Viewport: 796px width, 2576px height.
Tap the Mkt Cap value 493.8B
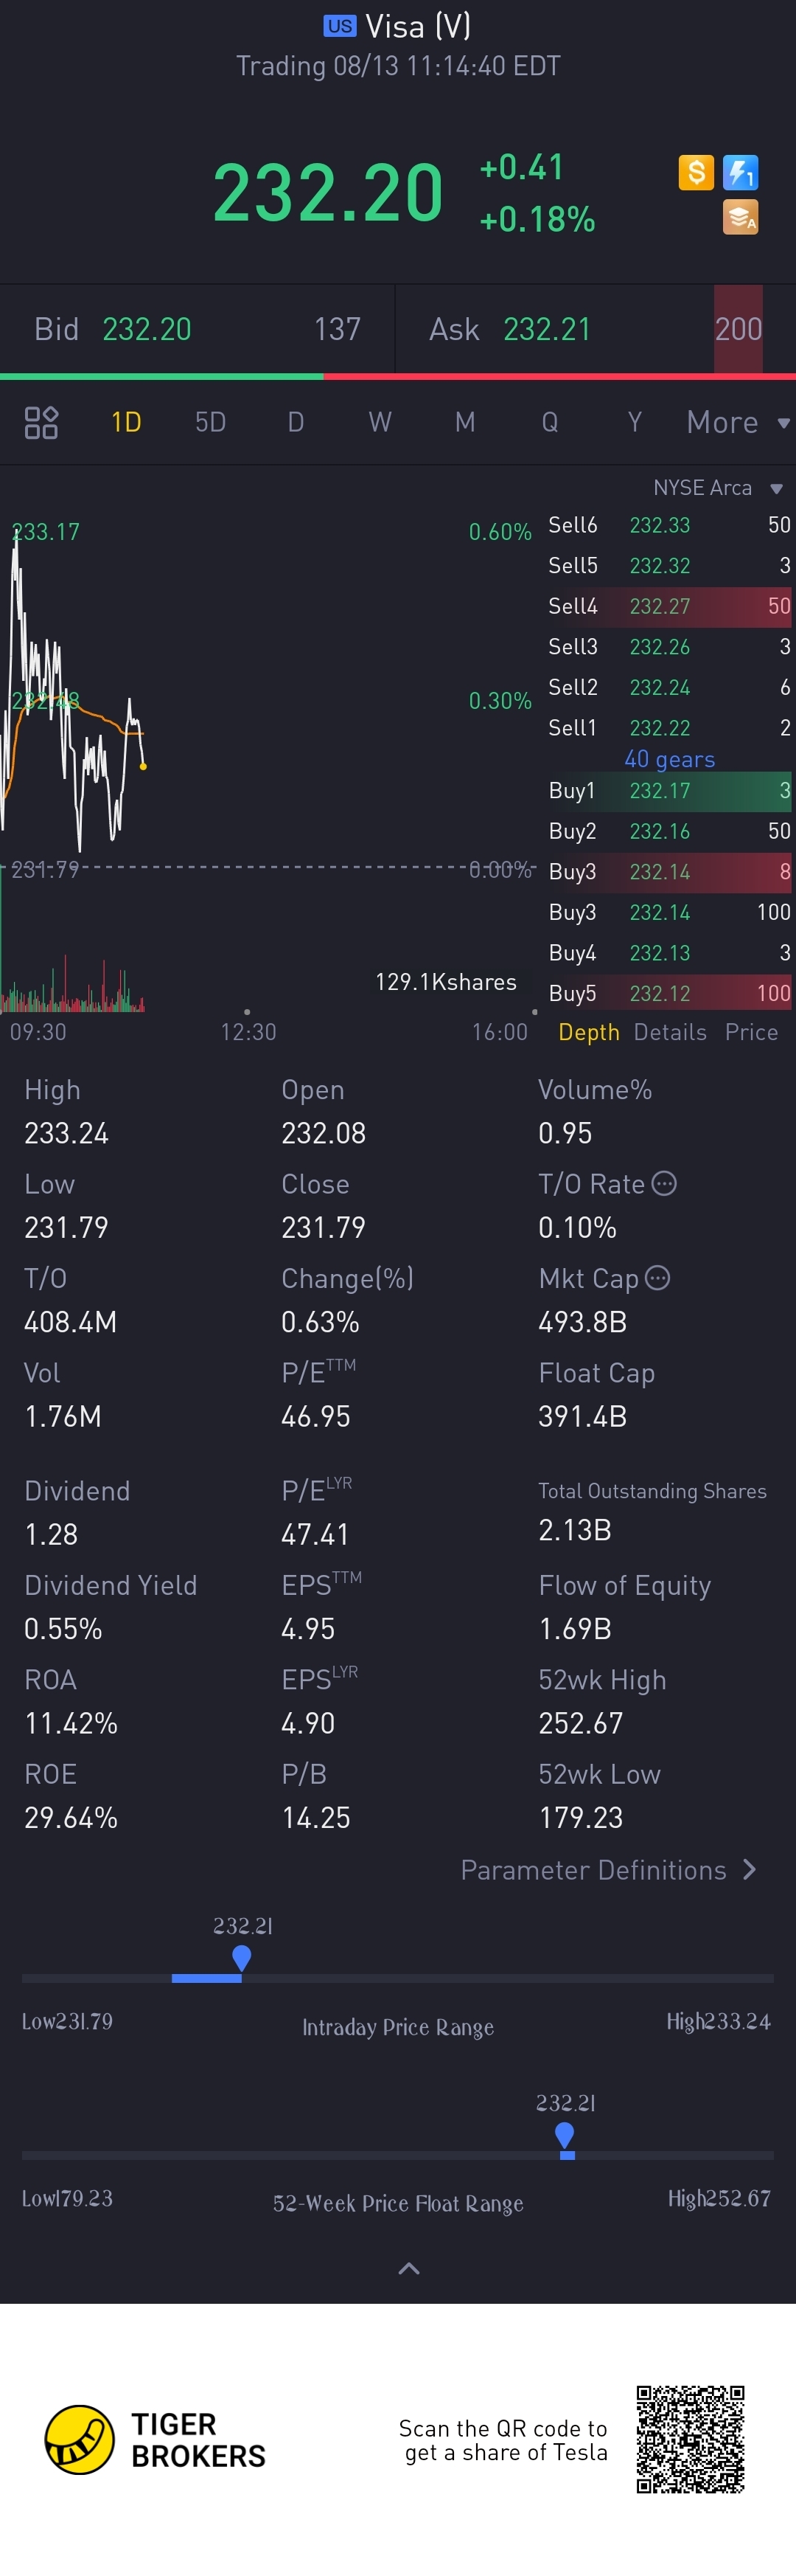[582, 1321]
